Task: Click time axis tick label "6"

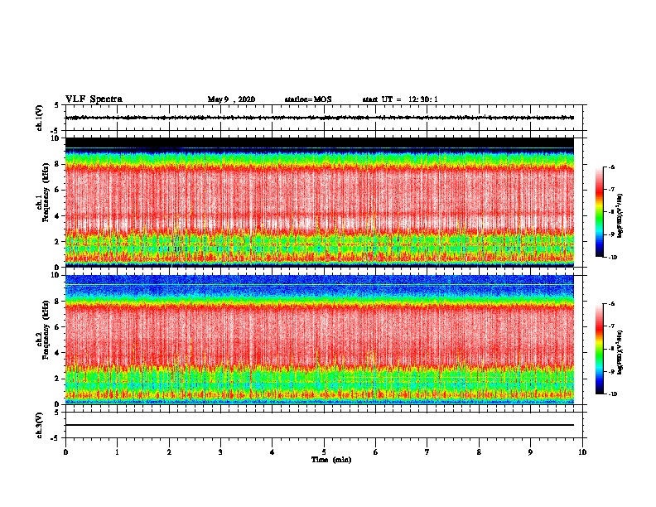Action: (376, 452)
